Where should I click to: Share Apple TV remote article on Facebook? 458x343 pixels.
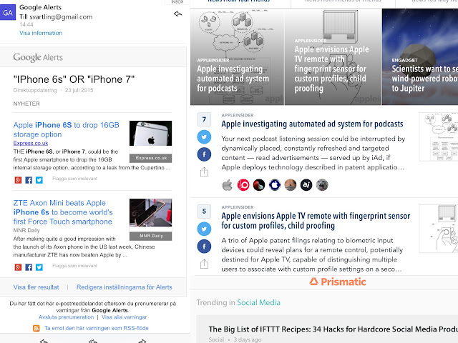pyautogui.click(x=204, y=246)
